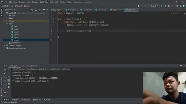The width and height of the screenshot is (186, 104).
Task: Click gutter run arrow beside class tugas6
Action: point(54,19)
